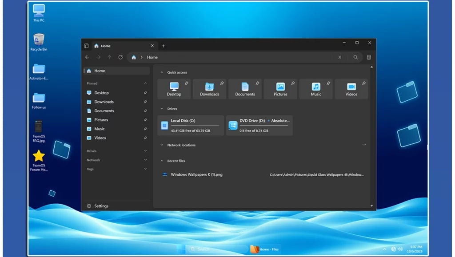Unpin Desktop using its sidebar pin icon
This screenshot has width=455, height=257.
coord(145,93)
